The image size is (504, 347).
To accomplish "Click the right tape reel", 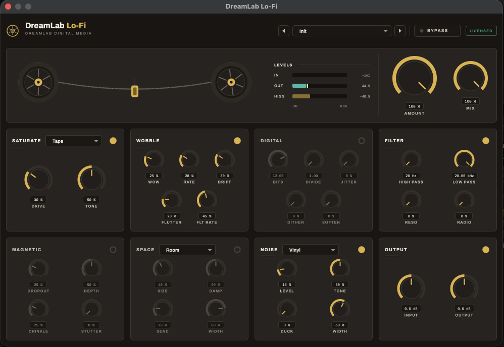I will [231, 82].
